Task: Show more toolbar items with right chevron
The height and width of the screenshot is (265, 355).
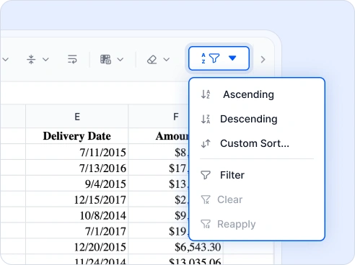Action: pyautogui.click(x=263, y=59)
